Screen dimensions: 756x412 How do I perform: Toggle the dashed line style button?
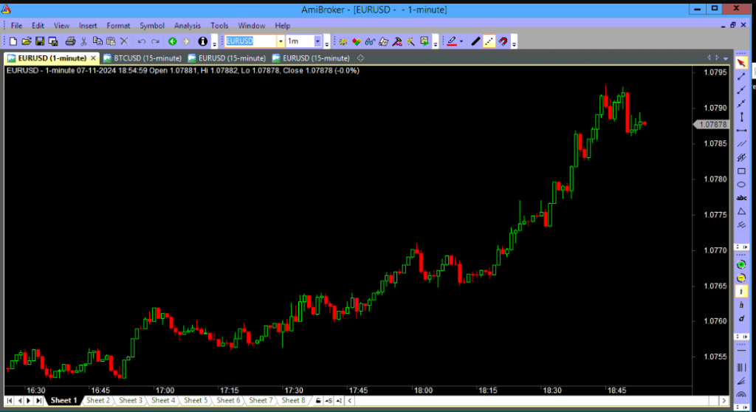(489, 41)
